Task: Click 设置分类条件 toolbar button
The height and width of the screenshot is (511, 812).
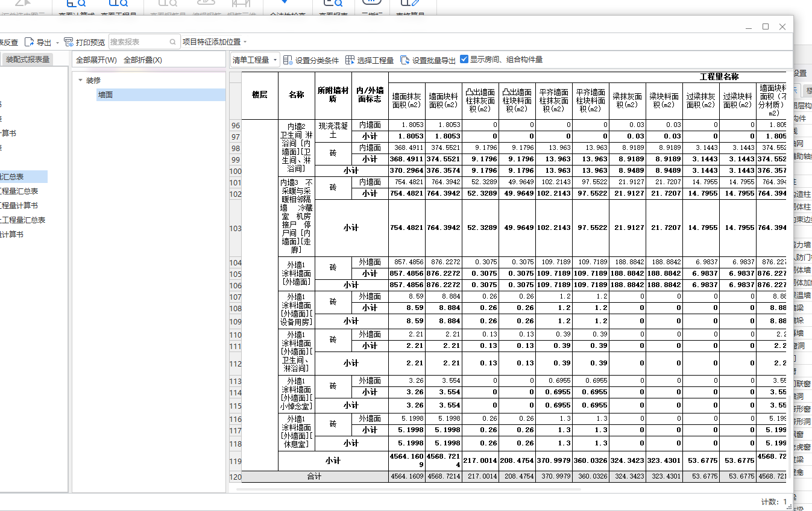Action: point(311,60)
